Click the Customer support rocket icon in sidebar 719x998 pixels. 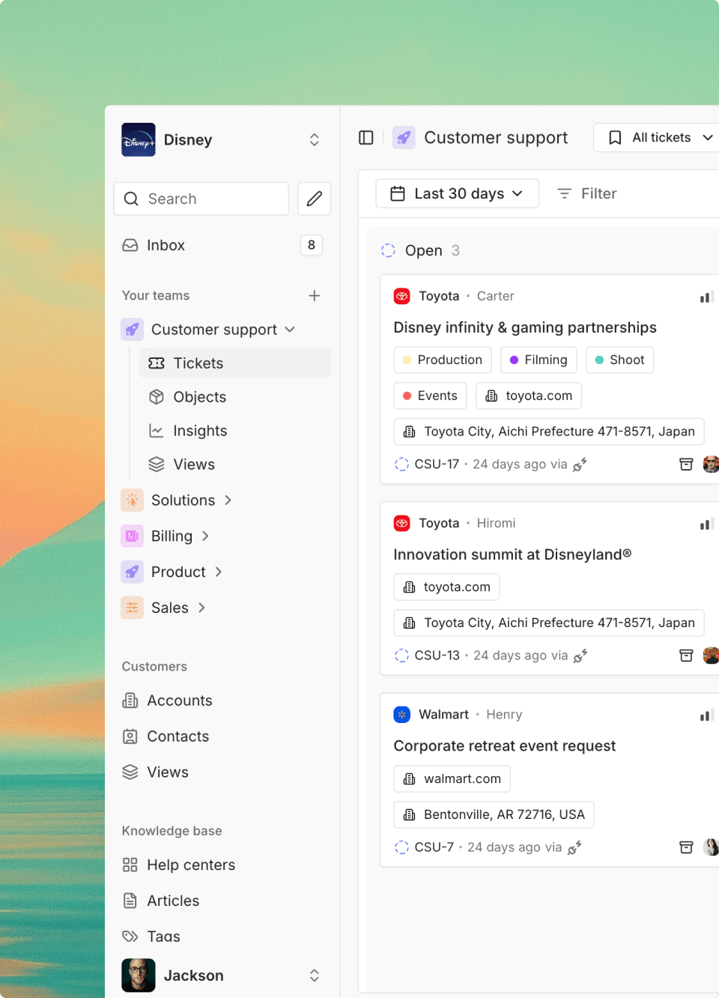(133, 330)
